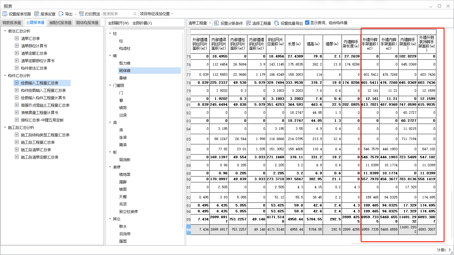The image size is (454, 255).
Task: Click report icon beside 清单定额部位计算书
Action: [x=17, y=61]
